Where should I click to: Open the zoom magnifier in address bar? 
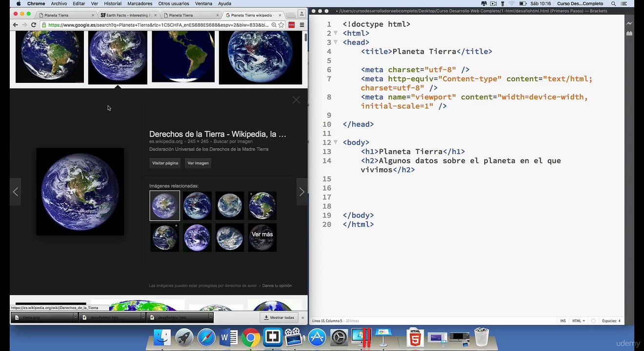click(274, 25)
